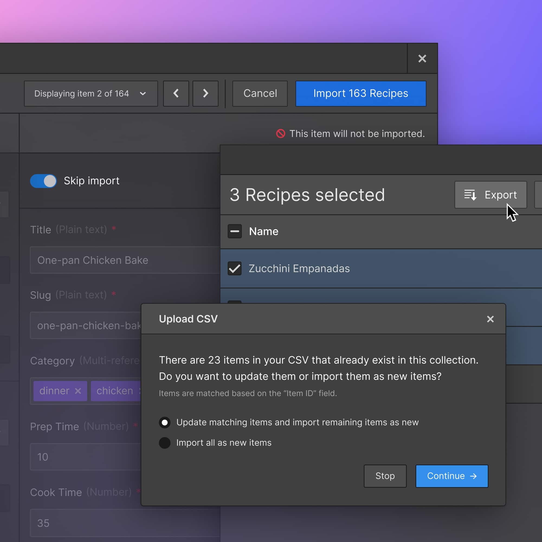The width and height of the screenshot is (542, 542).
Task: Navigate to the next item with right chevron
Action: [205, 93]
